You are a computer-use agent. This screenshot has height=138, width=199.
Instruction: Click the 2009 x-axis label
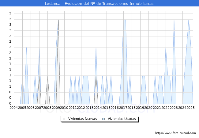click(x=56, y=108)
